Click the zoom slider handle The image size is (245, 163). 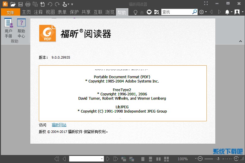tap(218, 159)
